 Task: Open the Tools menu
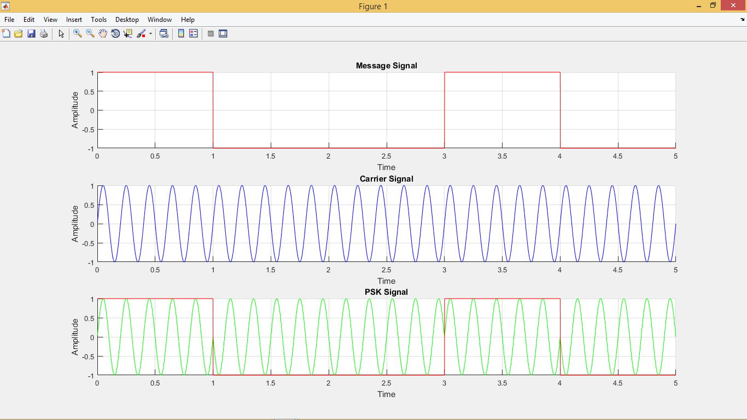[98, 20]
